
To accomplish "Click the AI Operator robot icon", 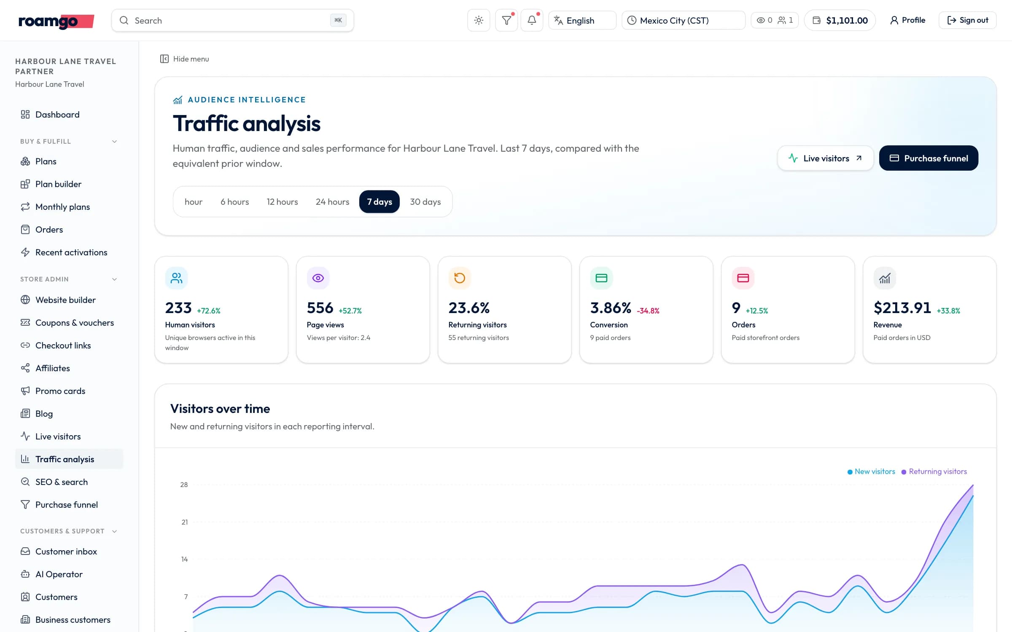I will click(x=25, y=574).
